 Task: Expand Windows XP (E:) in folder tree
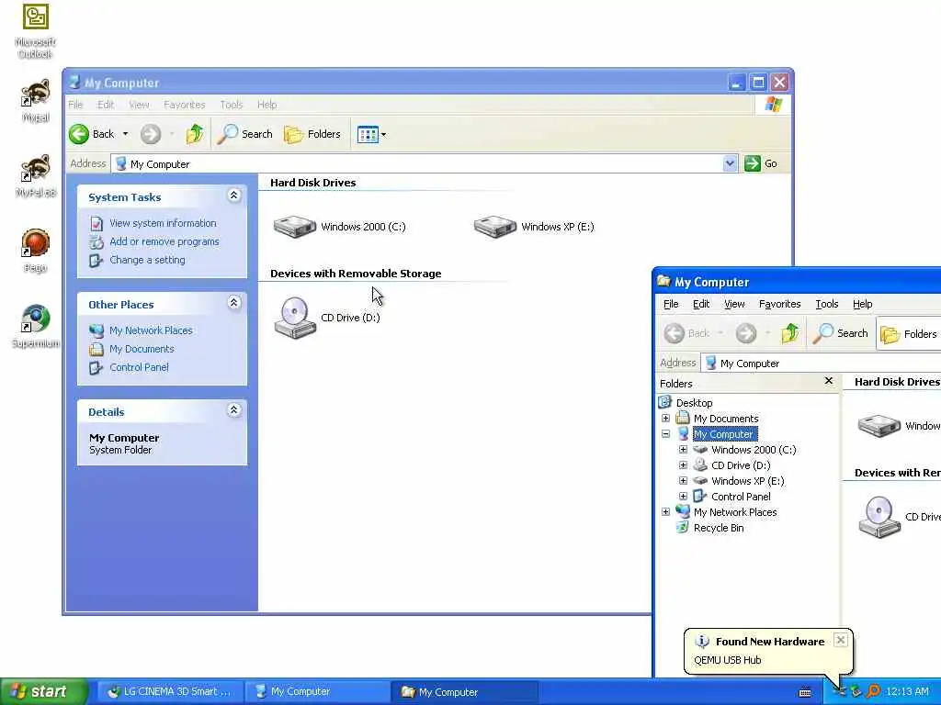[683, 481]
